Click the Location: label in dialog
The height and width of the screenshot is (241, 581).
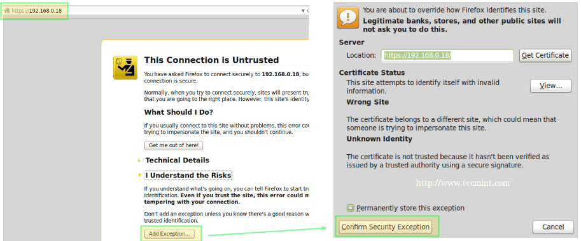[361, 55]
